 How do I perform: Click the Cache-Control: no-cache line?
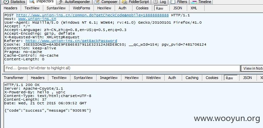(x=32, y=55)
